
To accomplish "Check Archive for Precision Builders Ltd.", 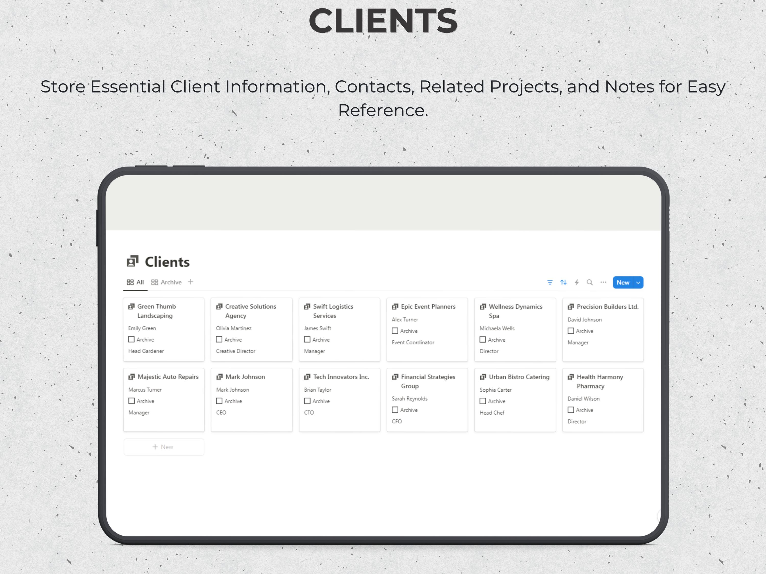I will click(571, 331).
